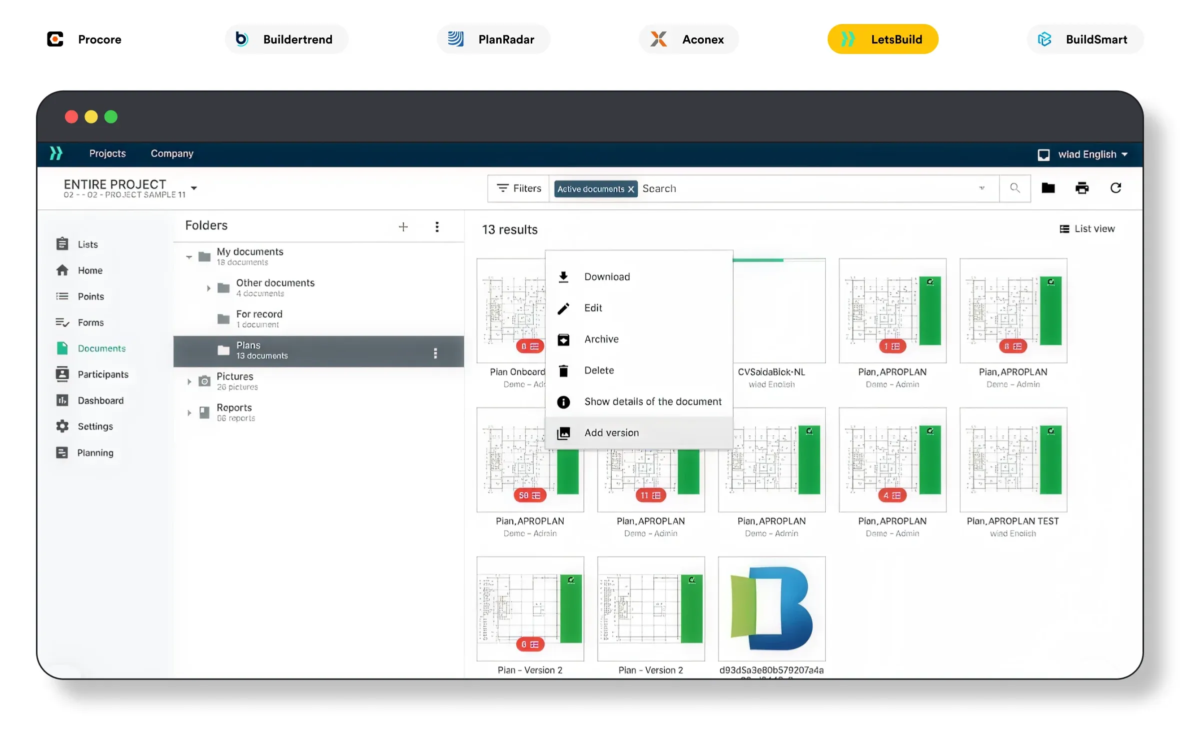Screen dimensions: 1180x732
Task: Open the blue B logo document thumbnail
Action: coord(772,608)
